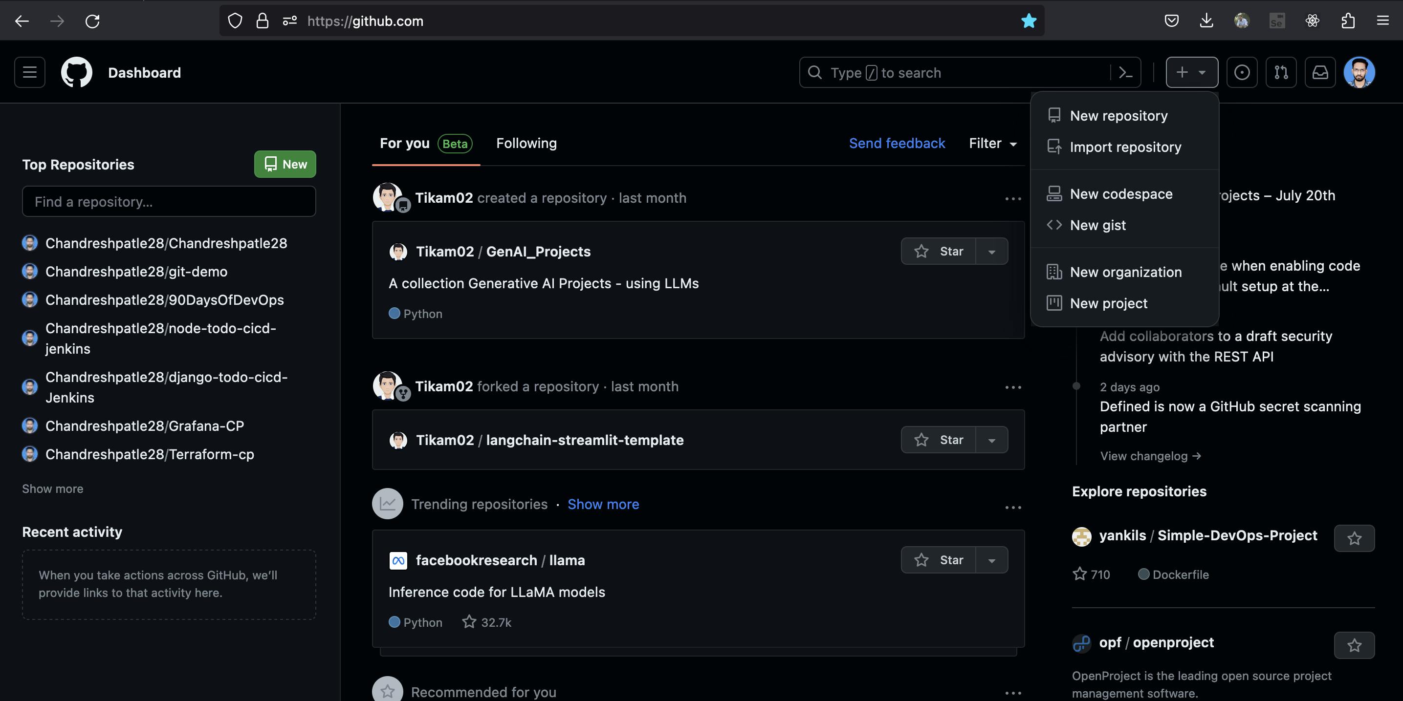
Task: Click the Find a repository input
Action: tap(169, 201)
